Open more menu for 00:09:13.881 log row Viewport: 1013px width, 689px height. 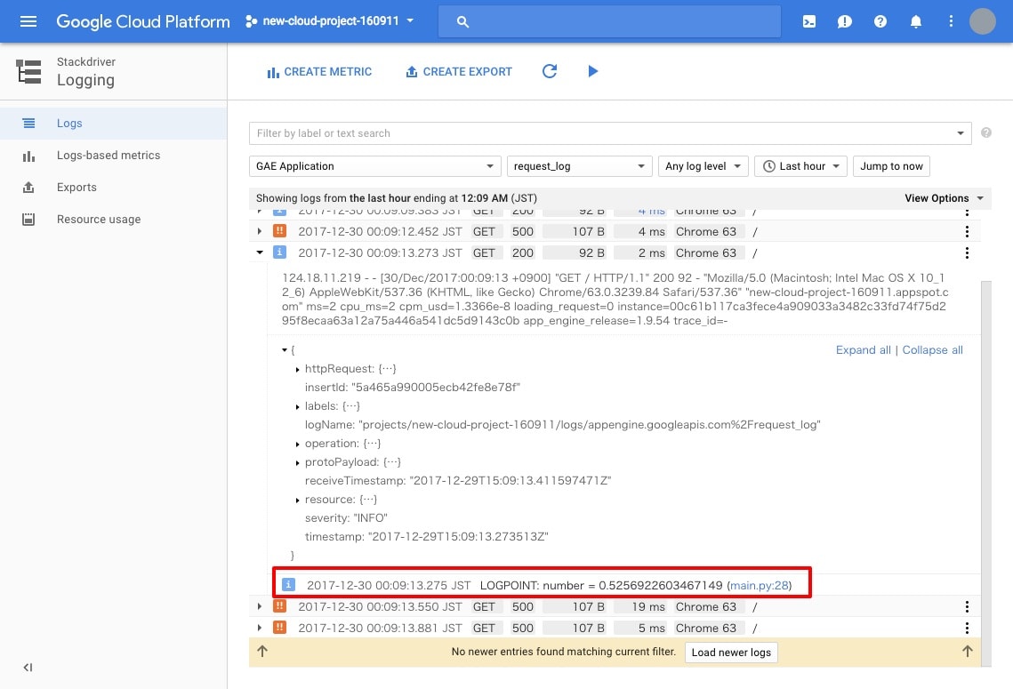pyautogui.click(x=967, y=628)
